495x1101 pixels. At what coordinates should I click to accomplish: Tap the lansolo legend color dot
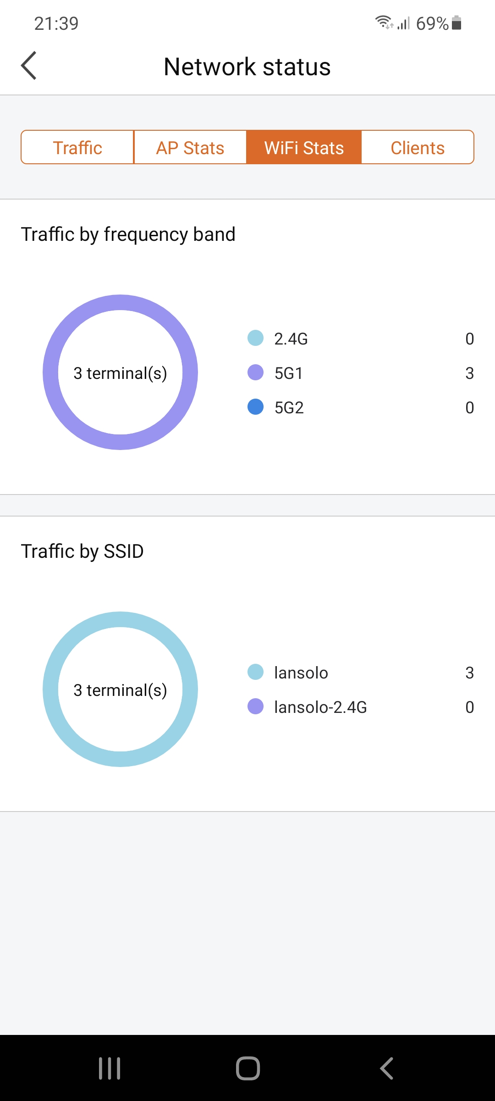pyautogui.click(x=255, y=672)
